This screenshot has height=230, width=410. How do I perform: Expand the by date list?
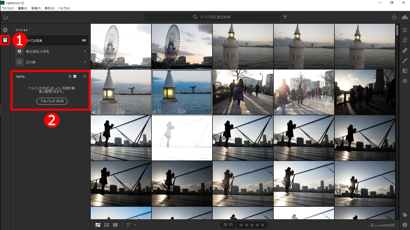(85, 62)
